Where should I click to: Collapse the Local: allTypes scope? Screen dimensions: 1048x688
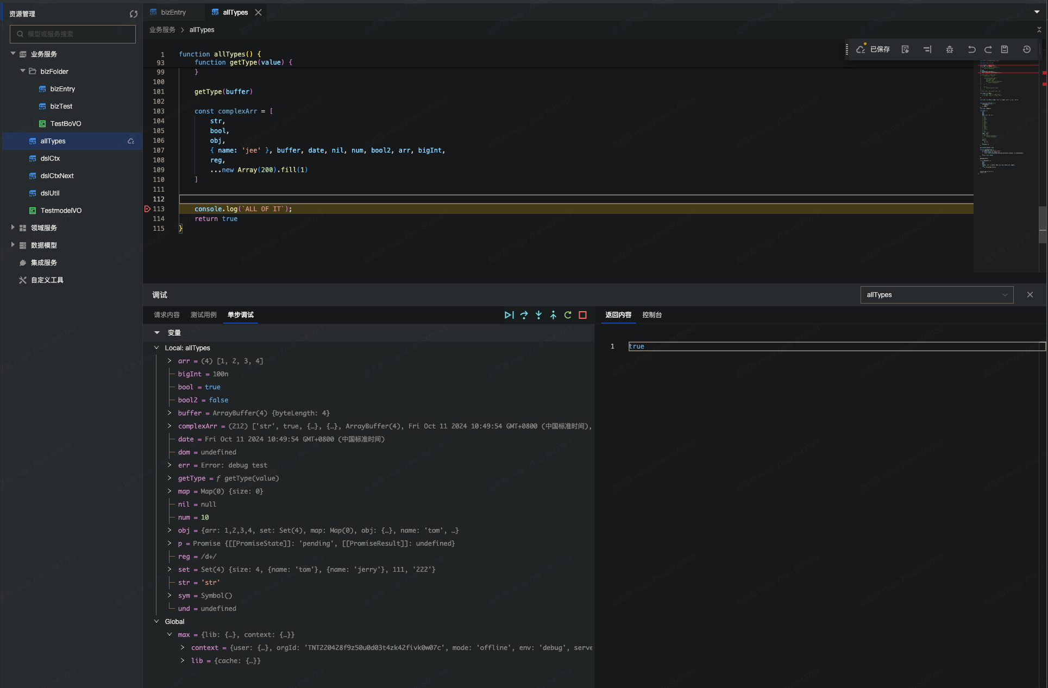click(x=156, y=348)
